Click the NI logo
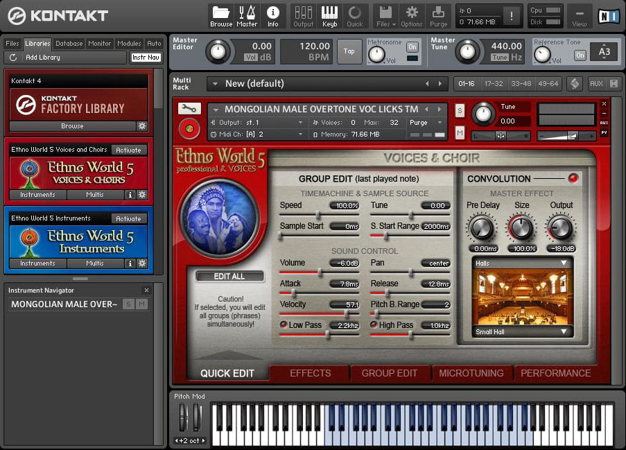The width and height of the screenshot is (626, 450). pyautogui.click(x=609, y=16)
